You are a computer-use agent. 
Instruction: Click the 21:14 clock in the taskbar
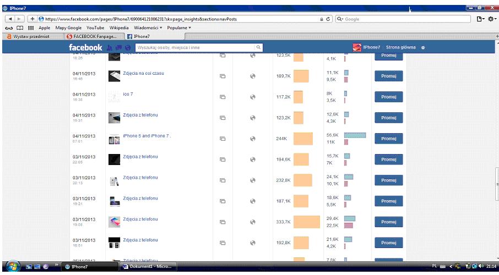coord(491,266)
